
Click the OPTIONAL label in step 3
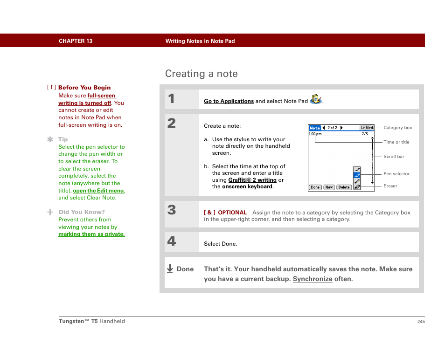(x=232, y=213)
